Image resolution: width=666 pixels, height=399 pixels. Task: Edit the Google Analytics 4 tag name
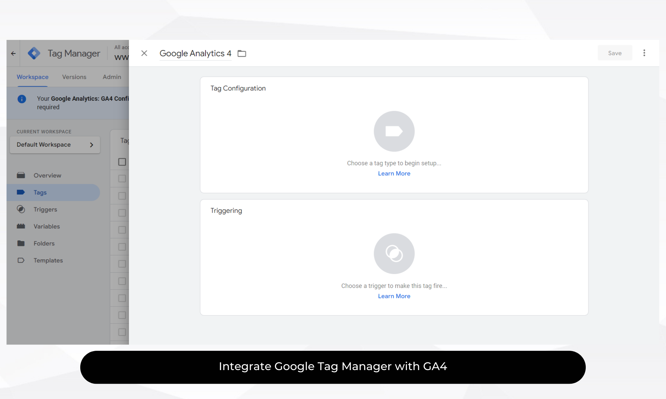tap(195, 54)
